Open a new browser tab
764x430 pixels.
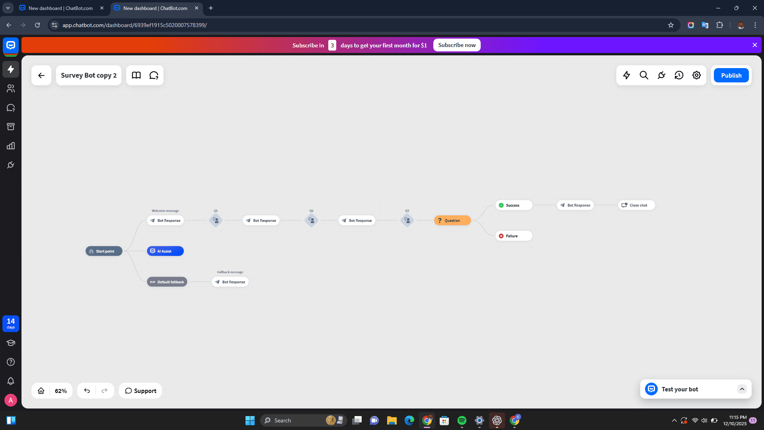pyautogui.click(x=211, y=8)
